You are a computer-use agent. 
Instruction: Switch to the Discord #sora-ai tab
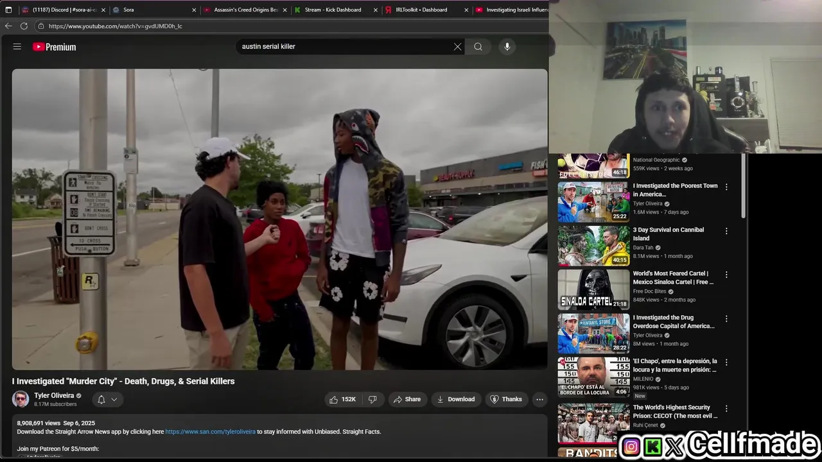pyautogui.click(x=64, y=10)
